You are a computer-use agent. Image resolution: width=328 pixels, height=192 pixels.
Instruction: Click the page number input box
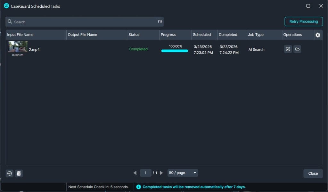click(145, 173)
